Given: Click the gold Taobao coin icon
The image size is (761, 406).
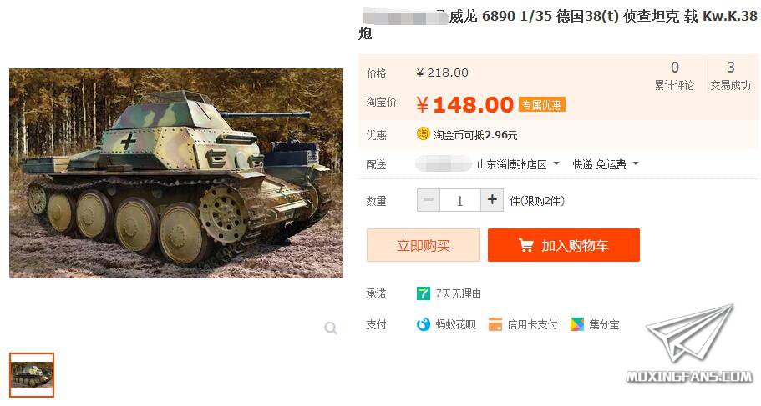Looking at the screenshot, I should tap(424, 133).
